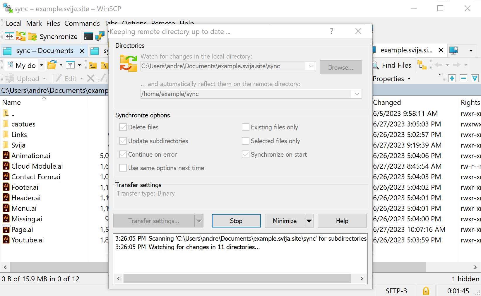The image size is (481, 296).
Task: Click the local filter funnel icon
Action: click(70, 65)
